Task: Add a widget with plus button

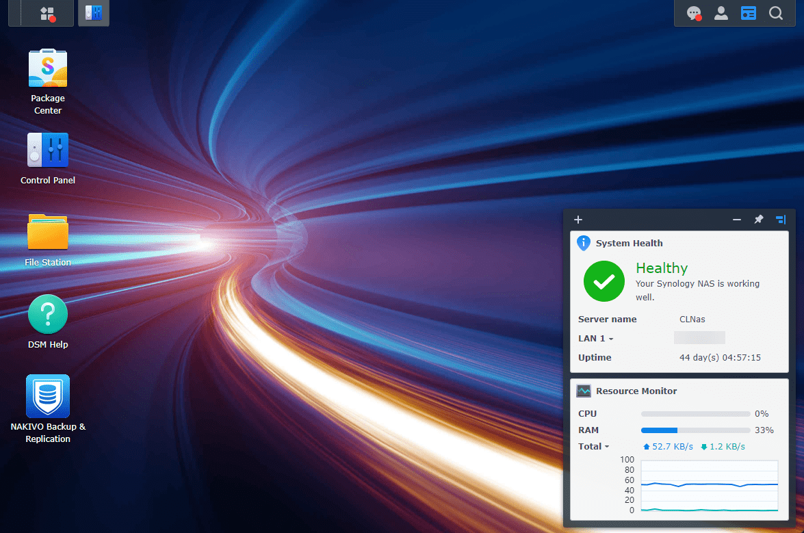Action: coord(578,220)
